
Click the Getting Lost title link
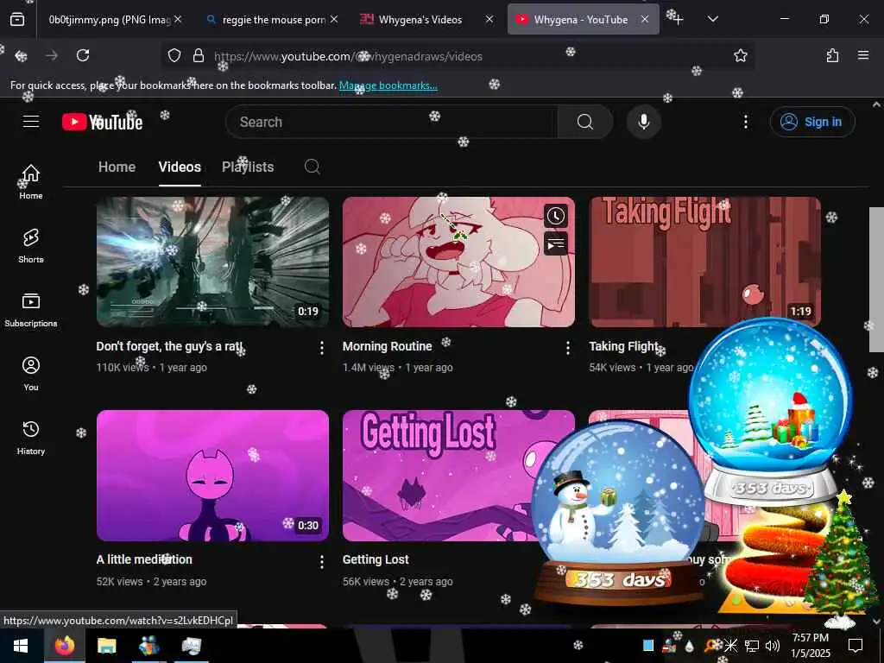(376, 559)
